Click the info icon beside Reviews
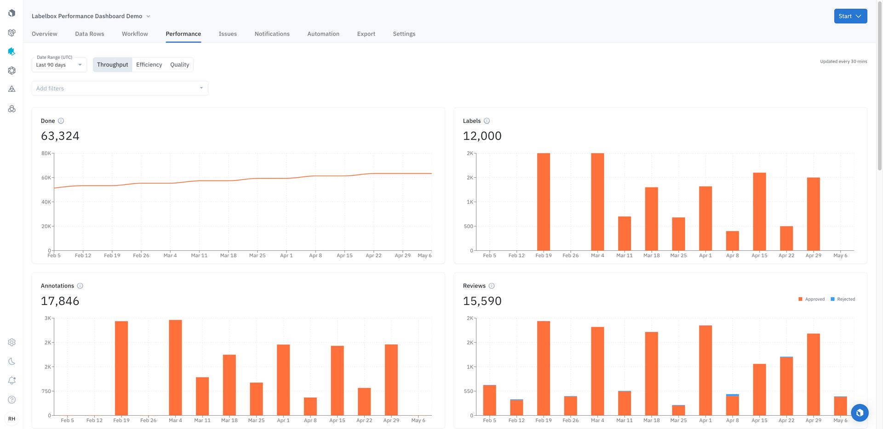Viewport: 883px width, 429px height. (x=491, y=286)
